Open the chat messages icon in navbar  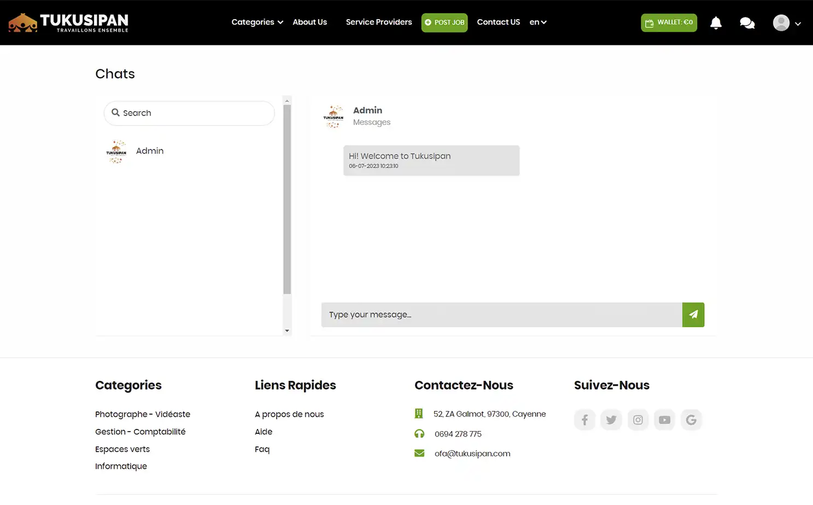tap(747, 22)
